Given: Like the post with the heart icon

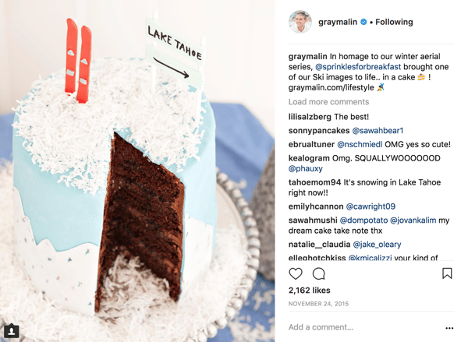Looking at the screenshot, I should tap(296, 273).
